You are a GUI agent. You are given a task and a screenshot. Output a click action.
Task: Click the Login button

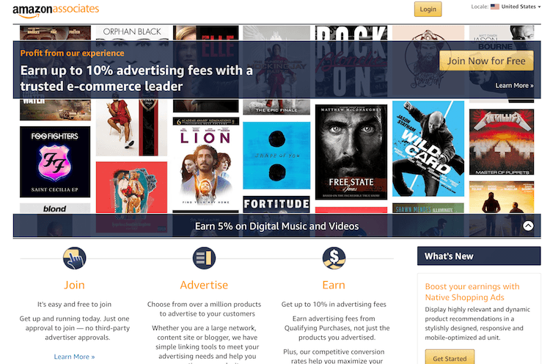pos(428,9)
